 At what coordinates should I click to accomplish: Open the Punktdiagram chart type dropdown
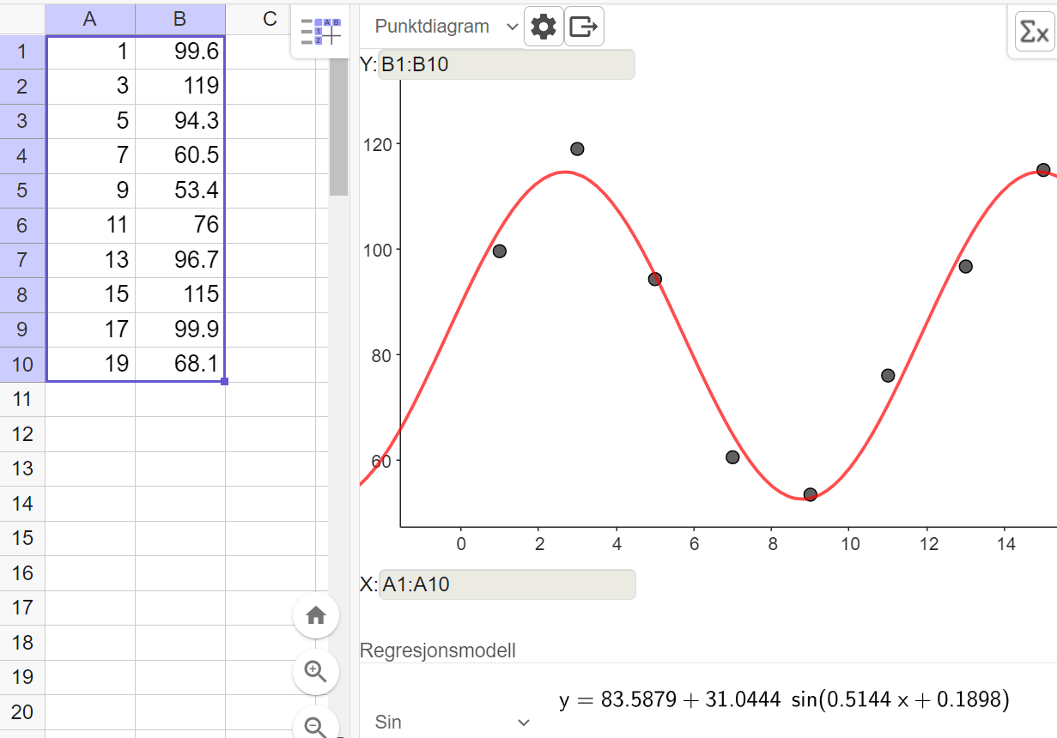[446, 27]
